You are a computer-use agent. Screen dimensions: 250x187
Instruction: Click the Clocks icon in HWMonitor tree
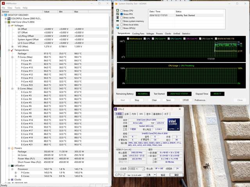coord(12,180)
